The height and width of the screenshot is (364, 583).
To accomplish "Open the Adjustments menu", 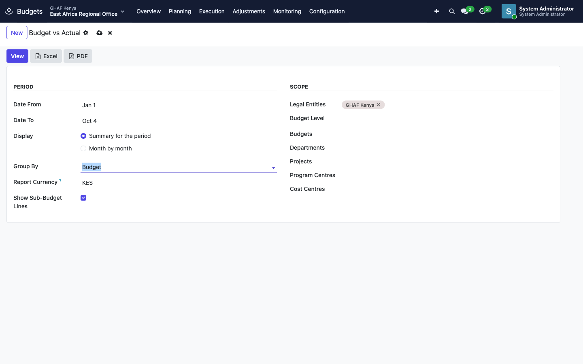I will 249,11.
